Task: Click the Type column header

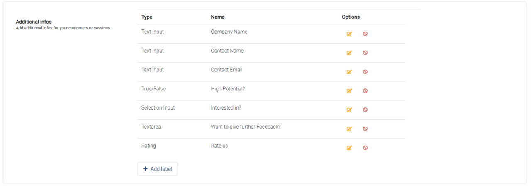Action: pos(147,17)
